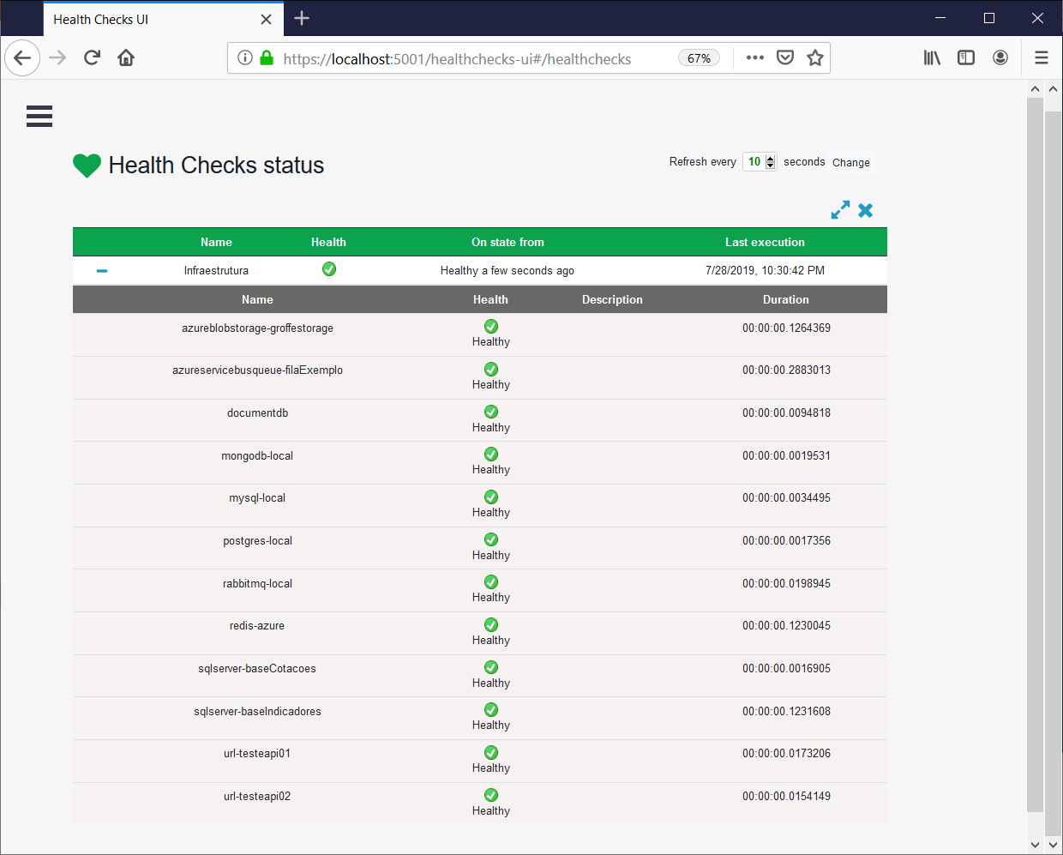Image resolution: width=1063 pixels, height=855 pixels.
Task: Click the Healthy check icon for Infraestrutura
Action: (329, 268)
